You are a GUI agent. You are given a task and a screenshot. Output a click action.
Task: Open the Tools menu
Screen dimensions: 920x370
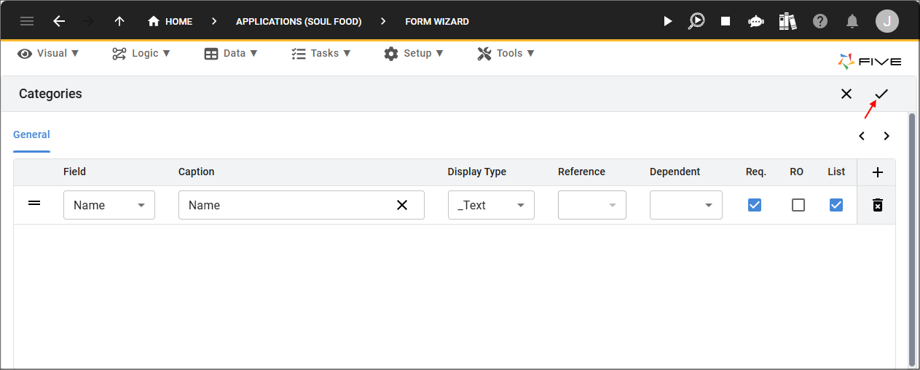click(x=506, y=53)
